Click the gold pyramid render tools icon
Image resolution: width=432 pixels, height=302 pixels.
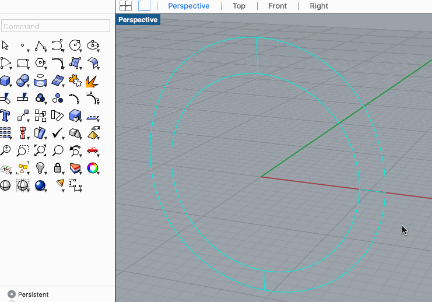[94, 132]
